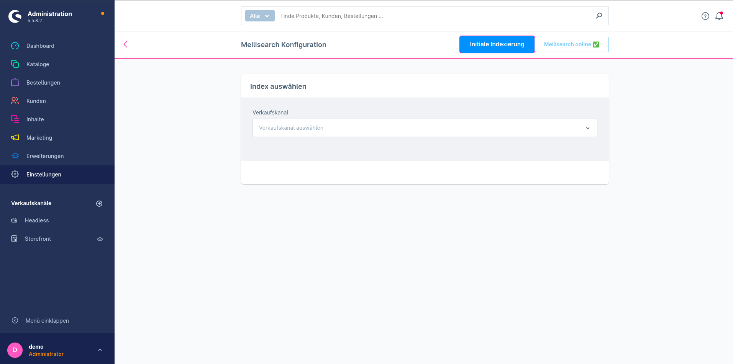The width and height of the screenshot is (733, 364).
Task: Click the collapse menu arrow icon
Action: tap(15, 320)
